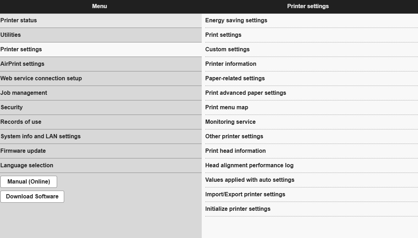Select Import/Export printer settings
Image resolution: width=418 pixels, height=238 pixels.
[x=245, y=194]
